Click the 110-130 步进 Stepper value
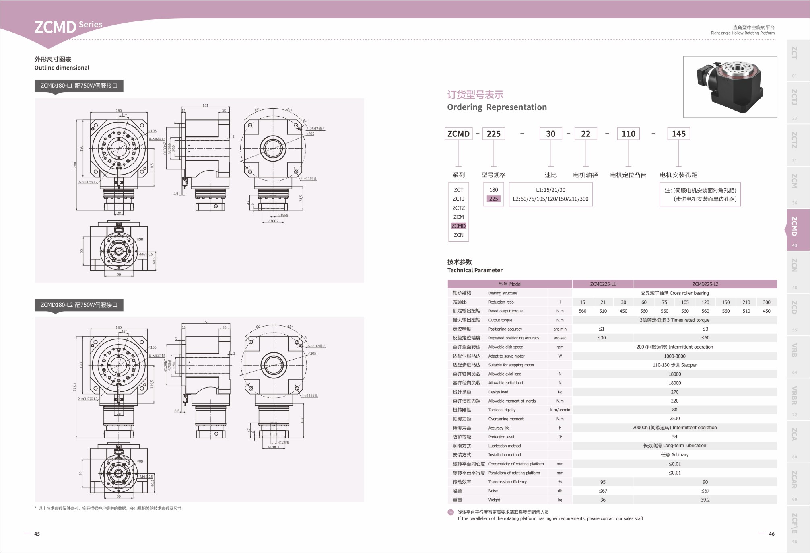The width and height of the screenshot is (810, 553). [674, 365]
